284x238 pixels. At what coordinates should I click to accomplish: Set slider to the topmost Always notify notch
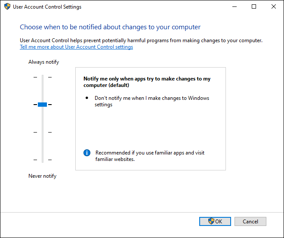point(43,77)
